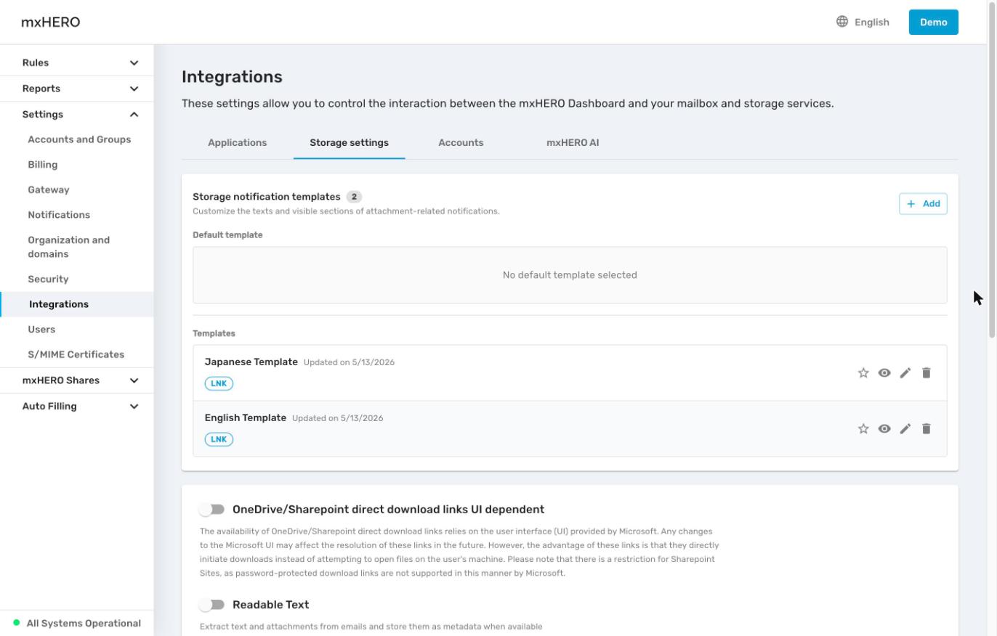The image size is (997, 636).
Task: Delete the Japanese Template trash icon
Action: tap(927, 372)
